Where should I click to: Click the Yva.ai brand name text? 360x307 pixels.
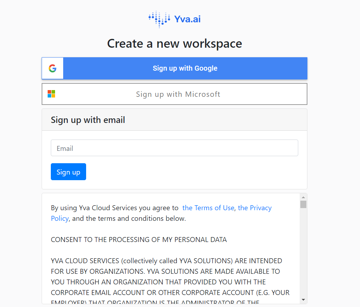click(x=187, y=19)
